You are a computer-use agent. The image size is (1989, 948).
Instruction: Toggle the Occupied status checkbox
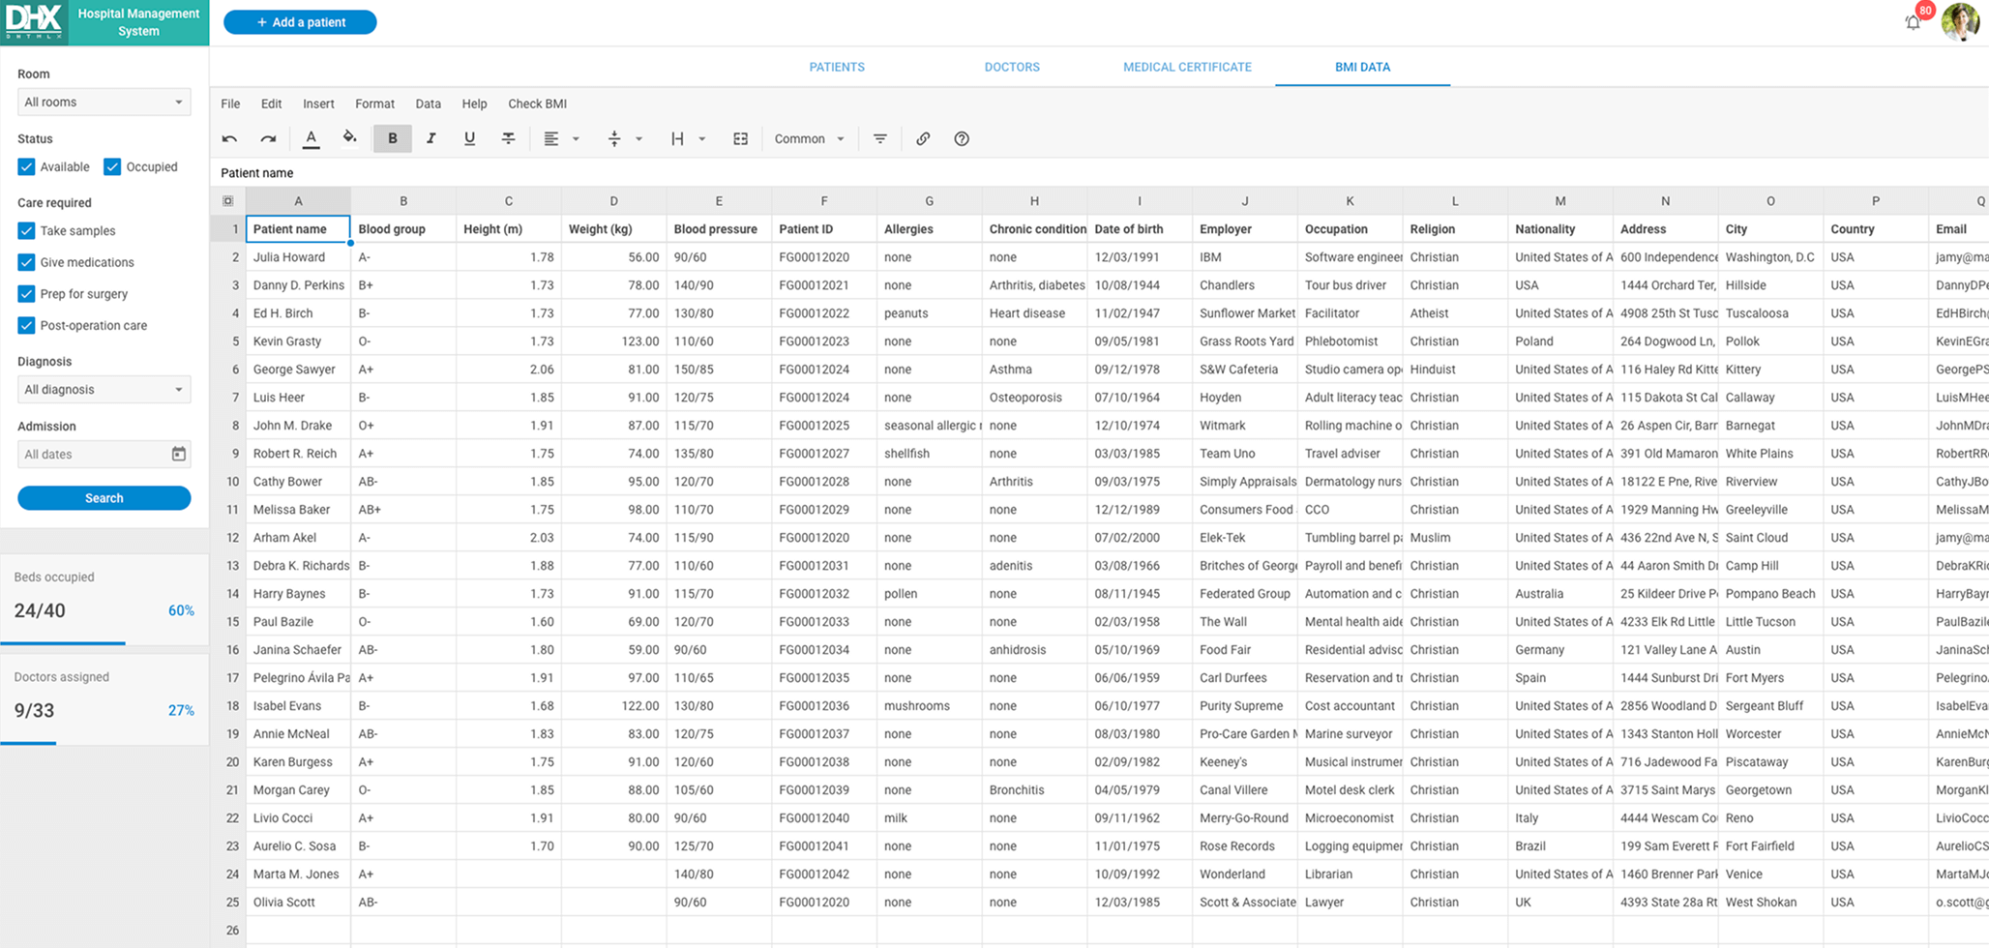click(x=112, y=166)
